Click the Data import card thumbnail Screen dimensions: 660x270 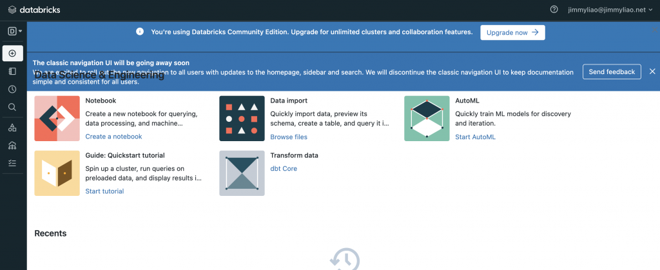242,119
